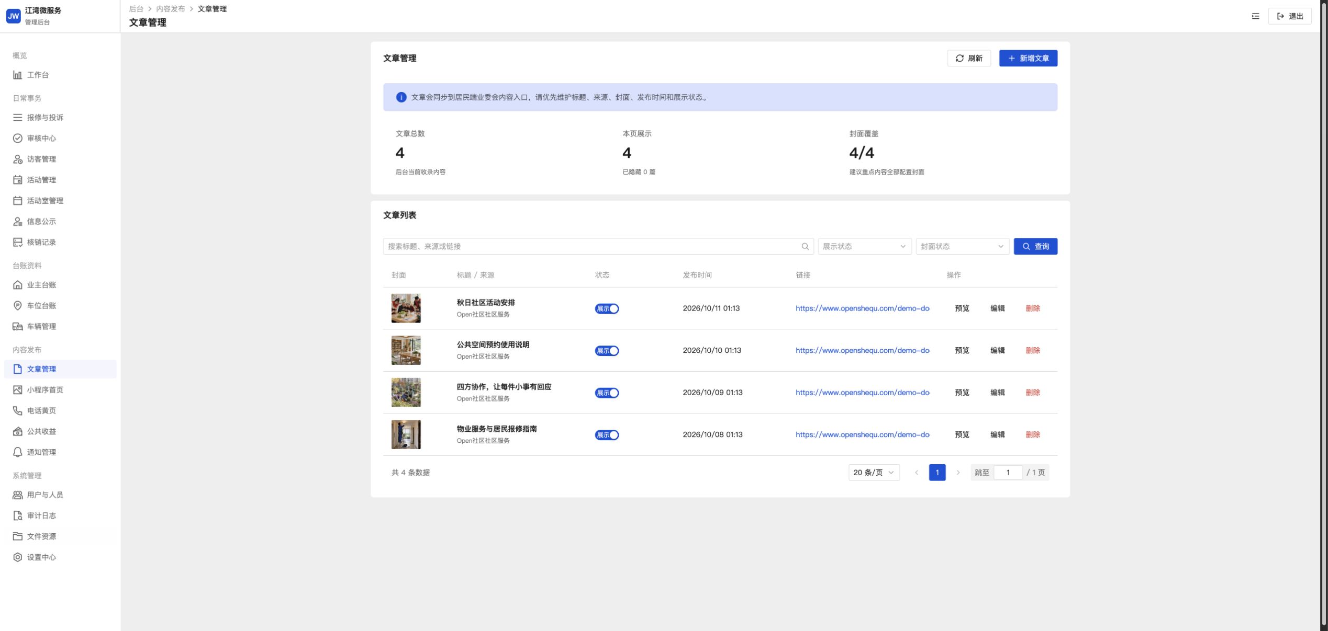This screenshot has height=631, width=1328.
Task: Open 业主台账 house icon
Action: 17,285
